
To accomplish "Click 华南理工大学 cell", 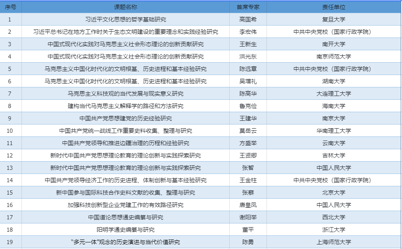I will click(333, 131).
